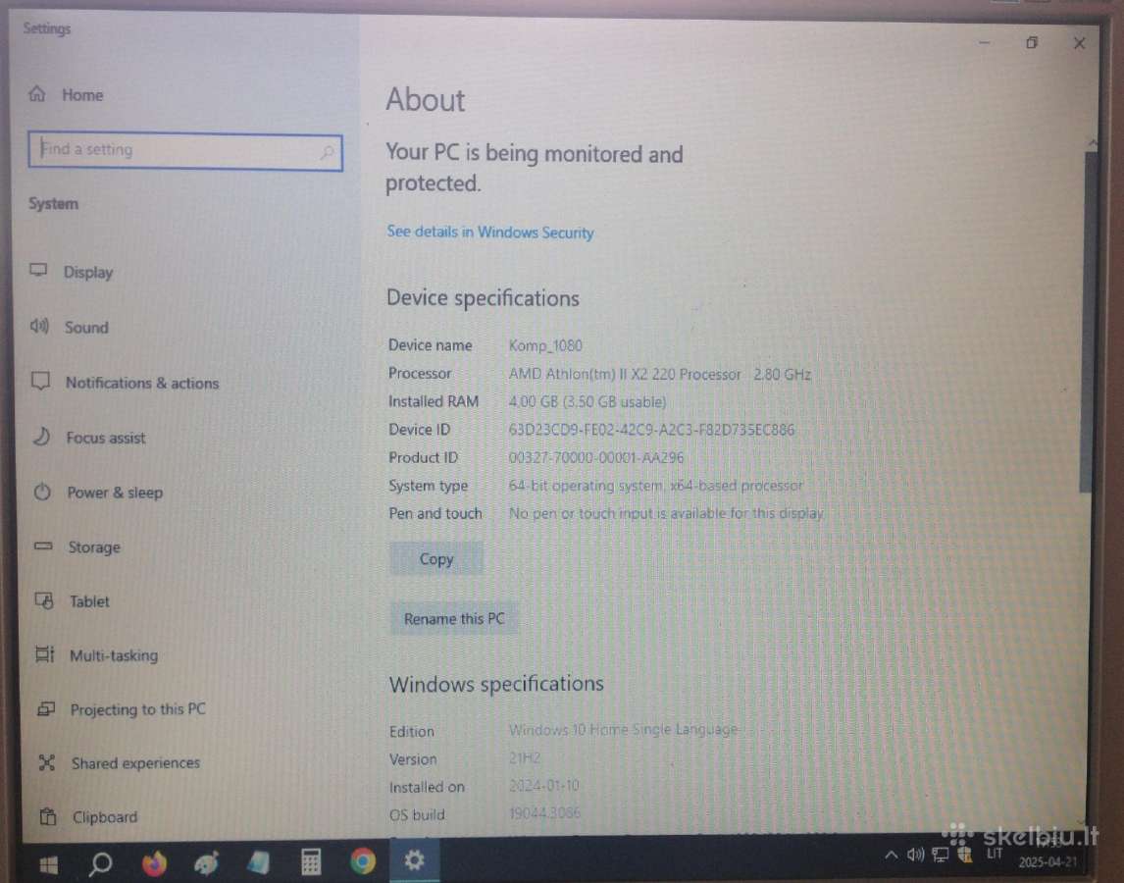This screenshot has width=1124, height=883.
Task: Select the Multi-tasking settings page
Action: (97, 655)
